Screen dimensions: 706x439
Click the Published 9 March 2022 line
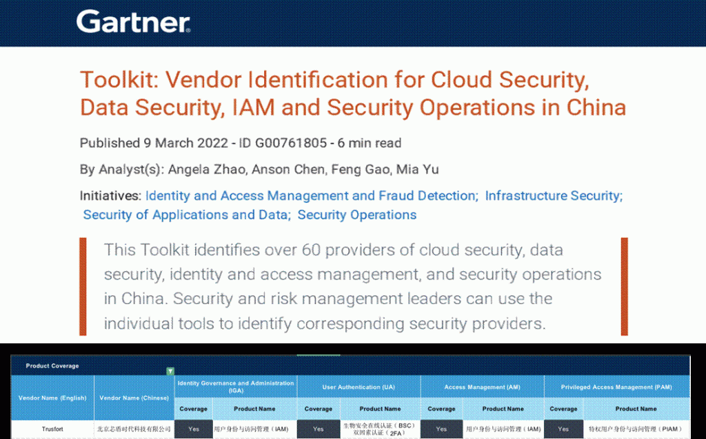pos(241,143)
